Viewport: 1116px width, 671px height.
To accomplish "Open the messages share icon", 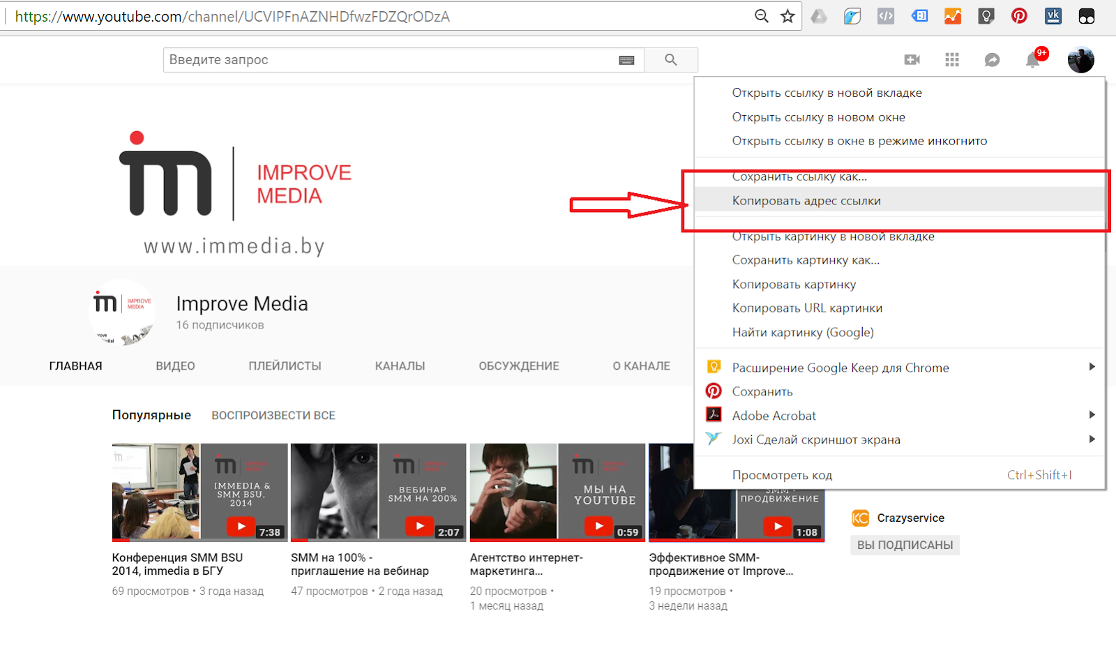I will 992,60.
